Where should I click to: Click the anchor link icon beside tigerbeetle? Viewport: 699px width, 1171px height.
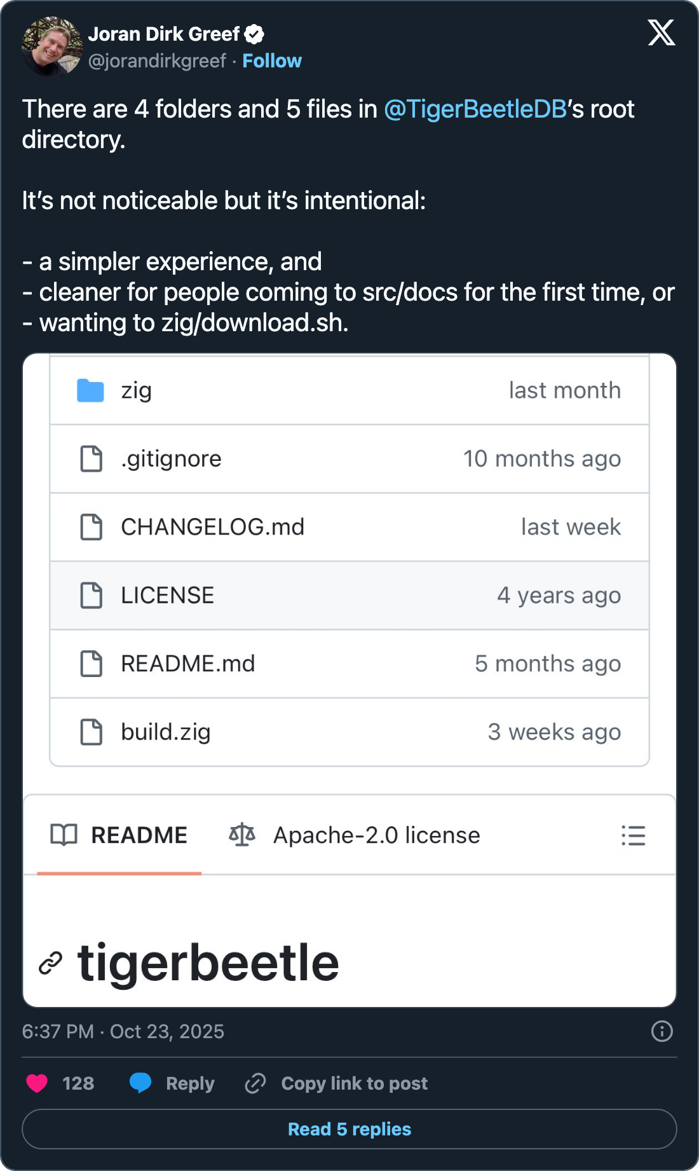(x=51, y=963)
